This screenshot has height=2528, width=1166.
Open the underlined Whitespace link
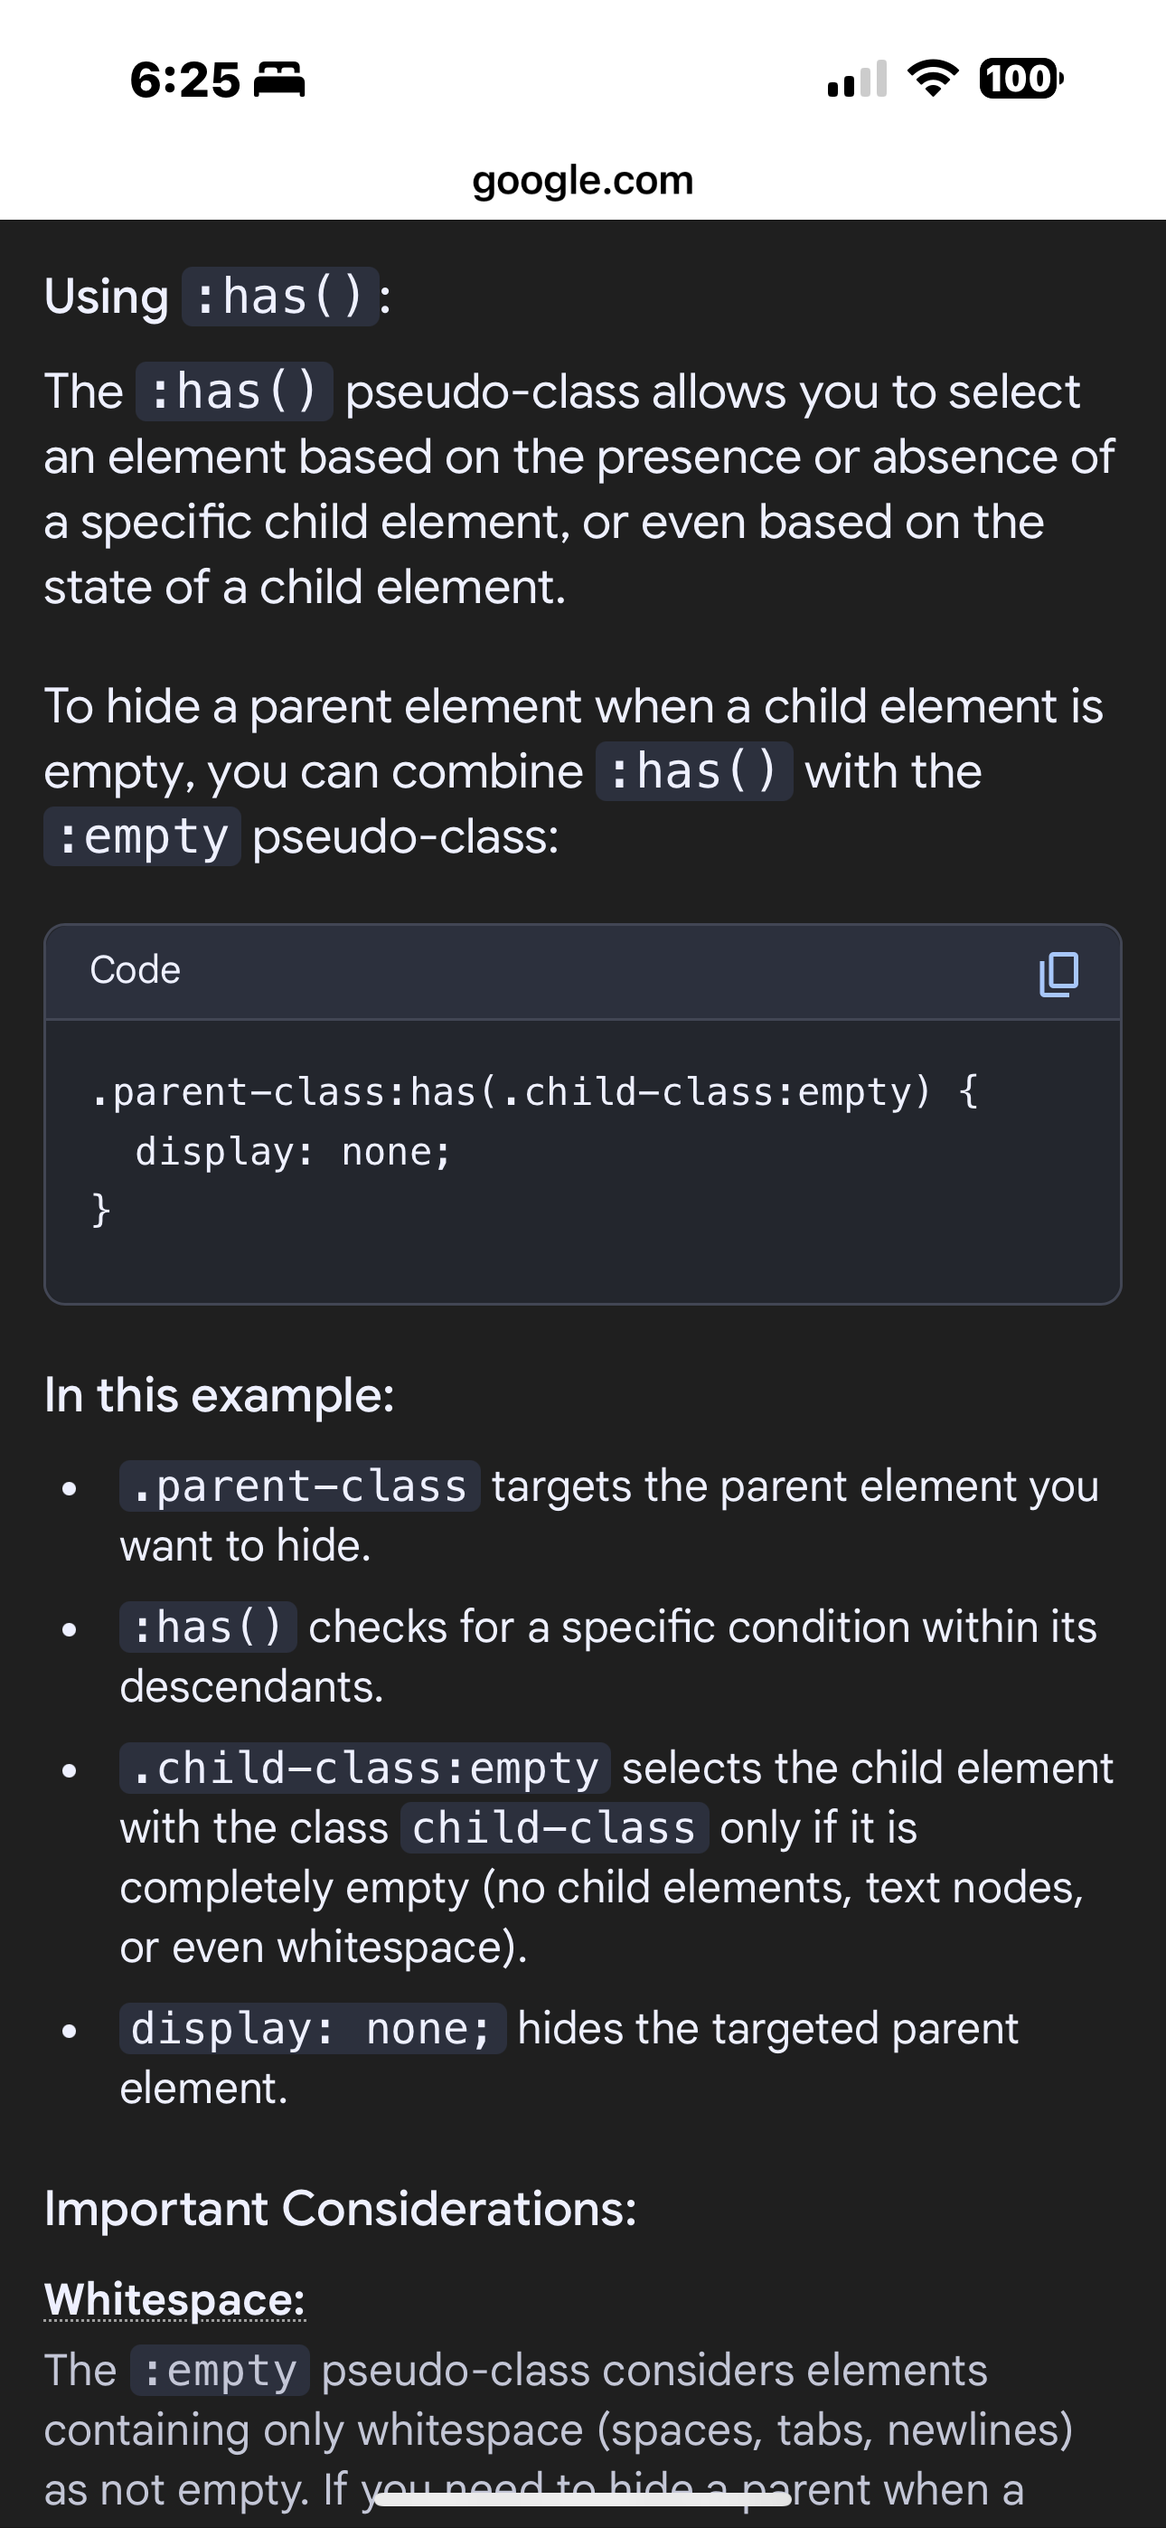click(x=174, y=2299)
